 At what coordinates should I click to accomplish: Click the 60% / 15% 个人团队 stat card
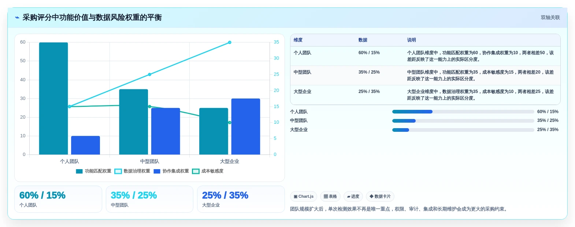point(58,199)
